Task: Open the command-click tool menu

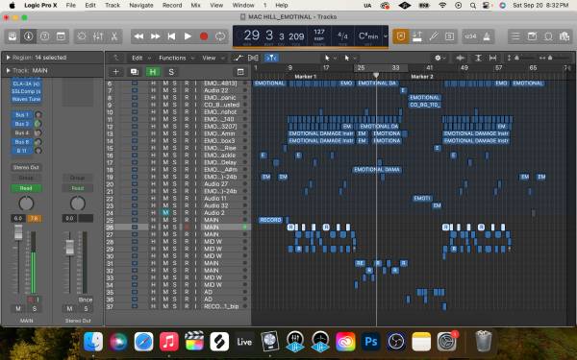Action: point(350,58)
